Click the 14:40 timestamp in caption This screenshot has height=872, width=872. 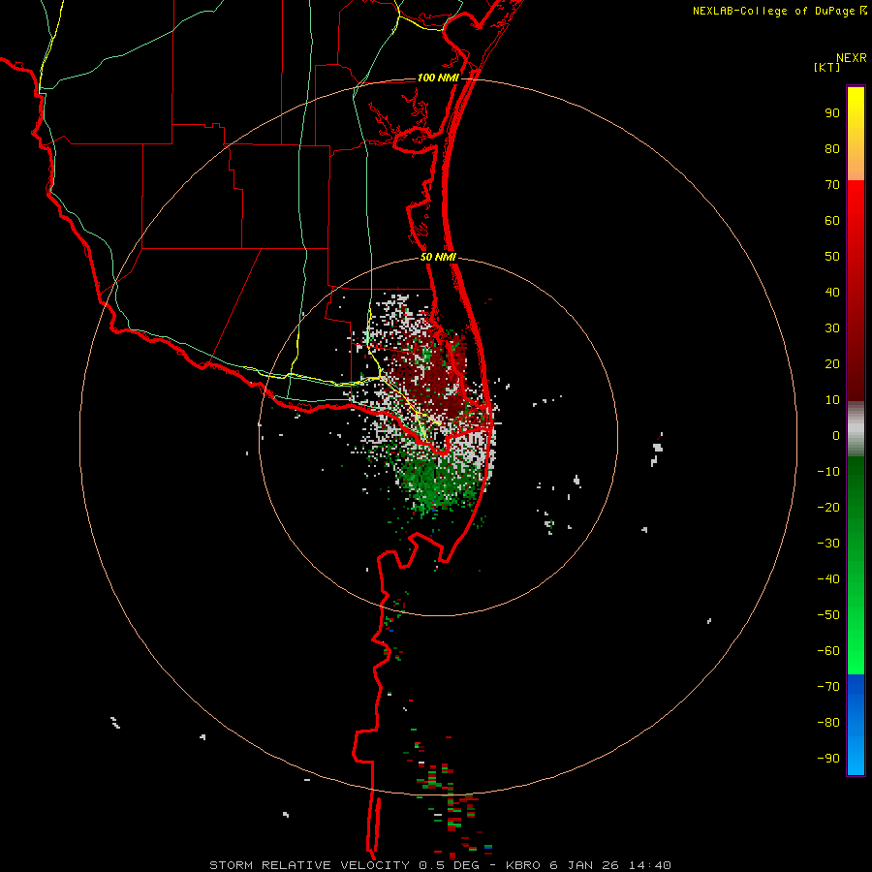click(x=649, y=865)
